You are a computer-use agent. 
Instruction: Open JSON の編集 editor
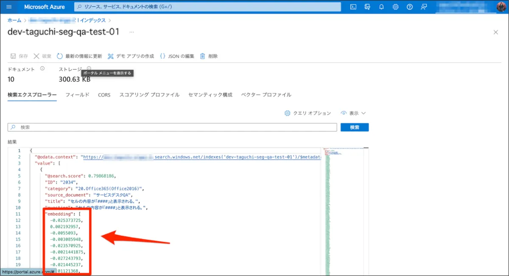[177, 56]
